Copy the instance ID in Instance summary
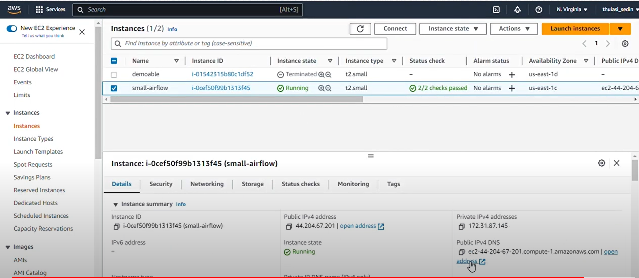Viewport: 639px width, 278px height. [116, 226]
